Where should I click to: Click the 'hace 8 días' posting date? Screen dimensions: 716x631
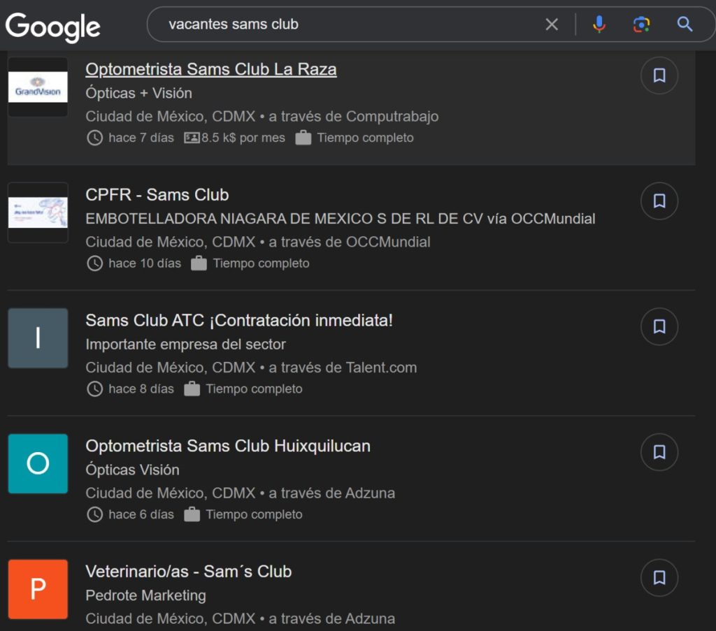click(x=141, y=389)
